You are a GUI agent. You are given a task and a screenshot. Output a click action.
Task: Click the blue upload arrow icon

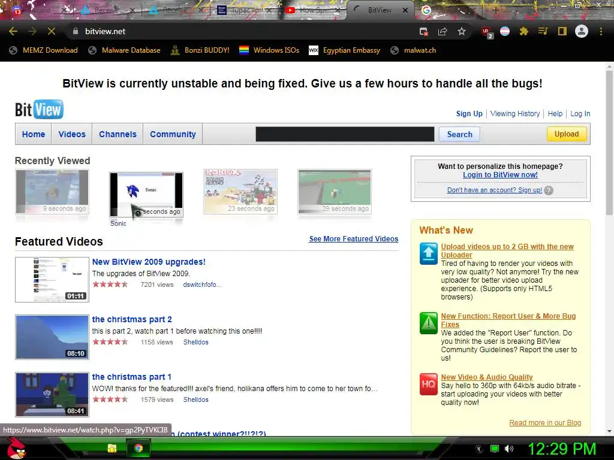coord(428,253)
